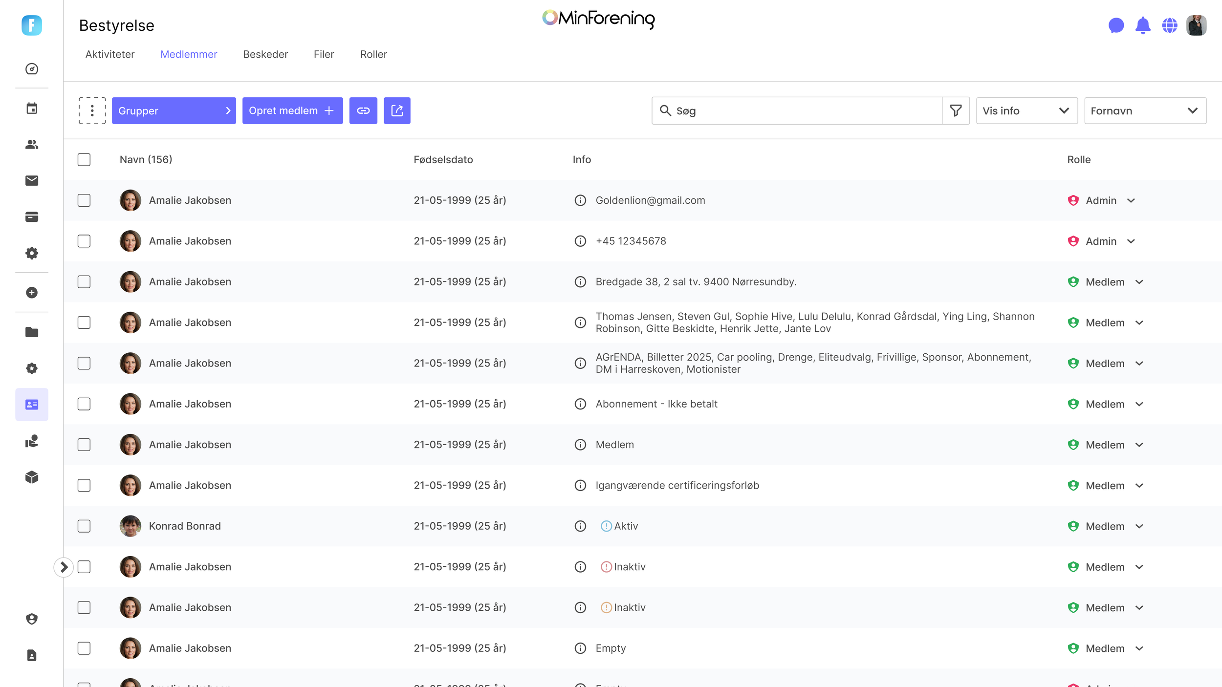Screen dimensions: 1222x687
Task: Click info icon beside Goldenlion@gmail.com
Action: (x=580, y=200)
